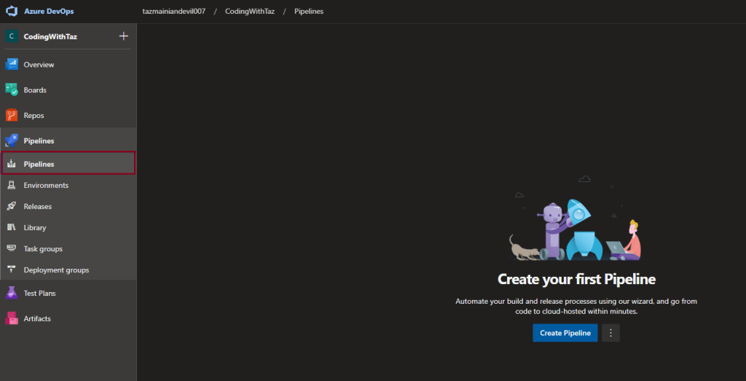Click the Pipelines breadcrumb at top
The image size is (746, 381).
pyautogui.click(x=309, y=12)
